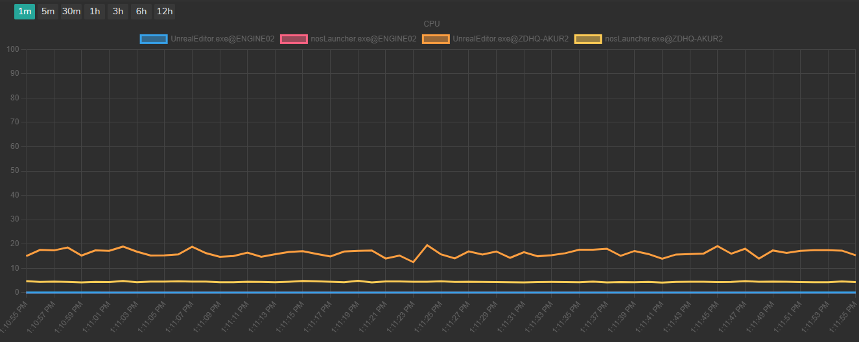Click the CPU chart title
Viewport: 859px width, 342px height.
[x=432, y=24]
